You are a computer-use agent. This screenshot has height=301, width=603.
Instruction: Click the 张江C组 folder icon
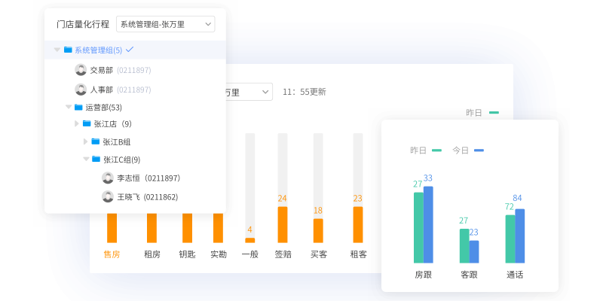(x=96, y=159)
